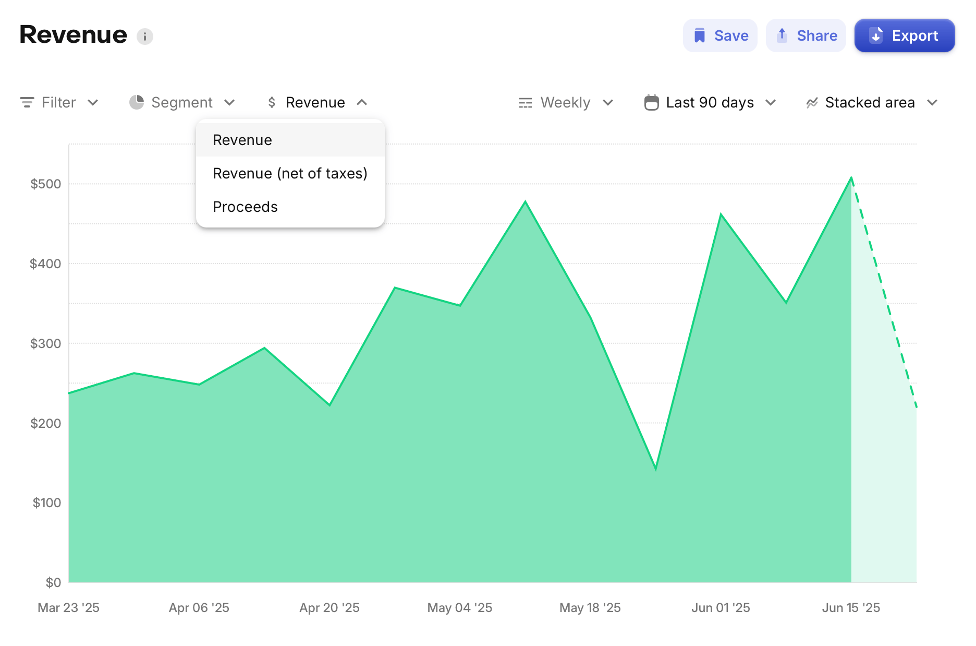Click the Segment pie chart icon
The width and height of the screenshot is (976, 646).
click(136, 102)
